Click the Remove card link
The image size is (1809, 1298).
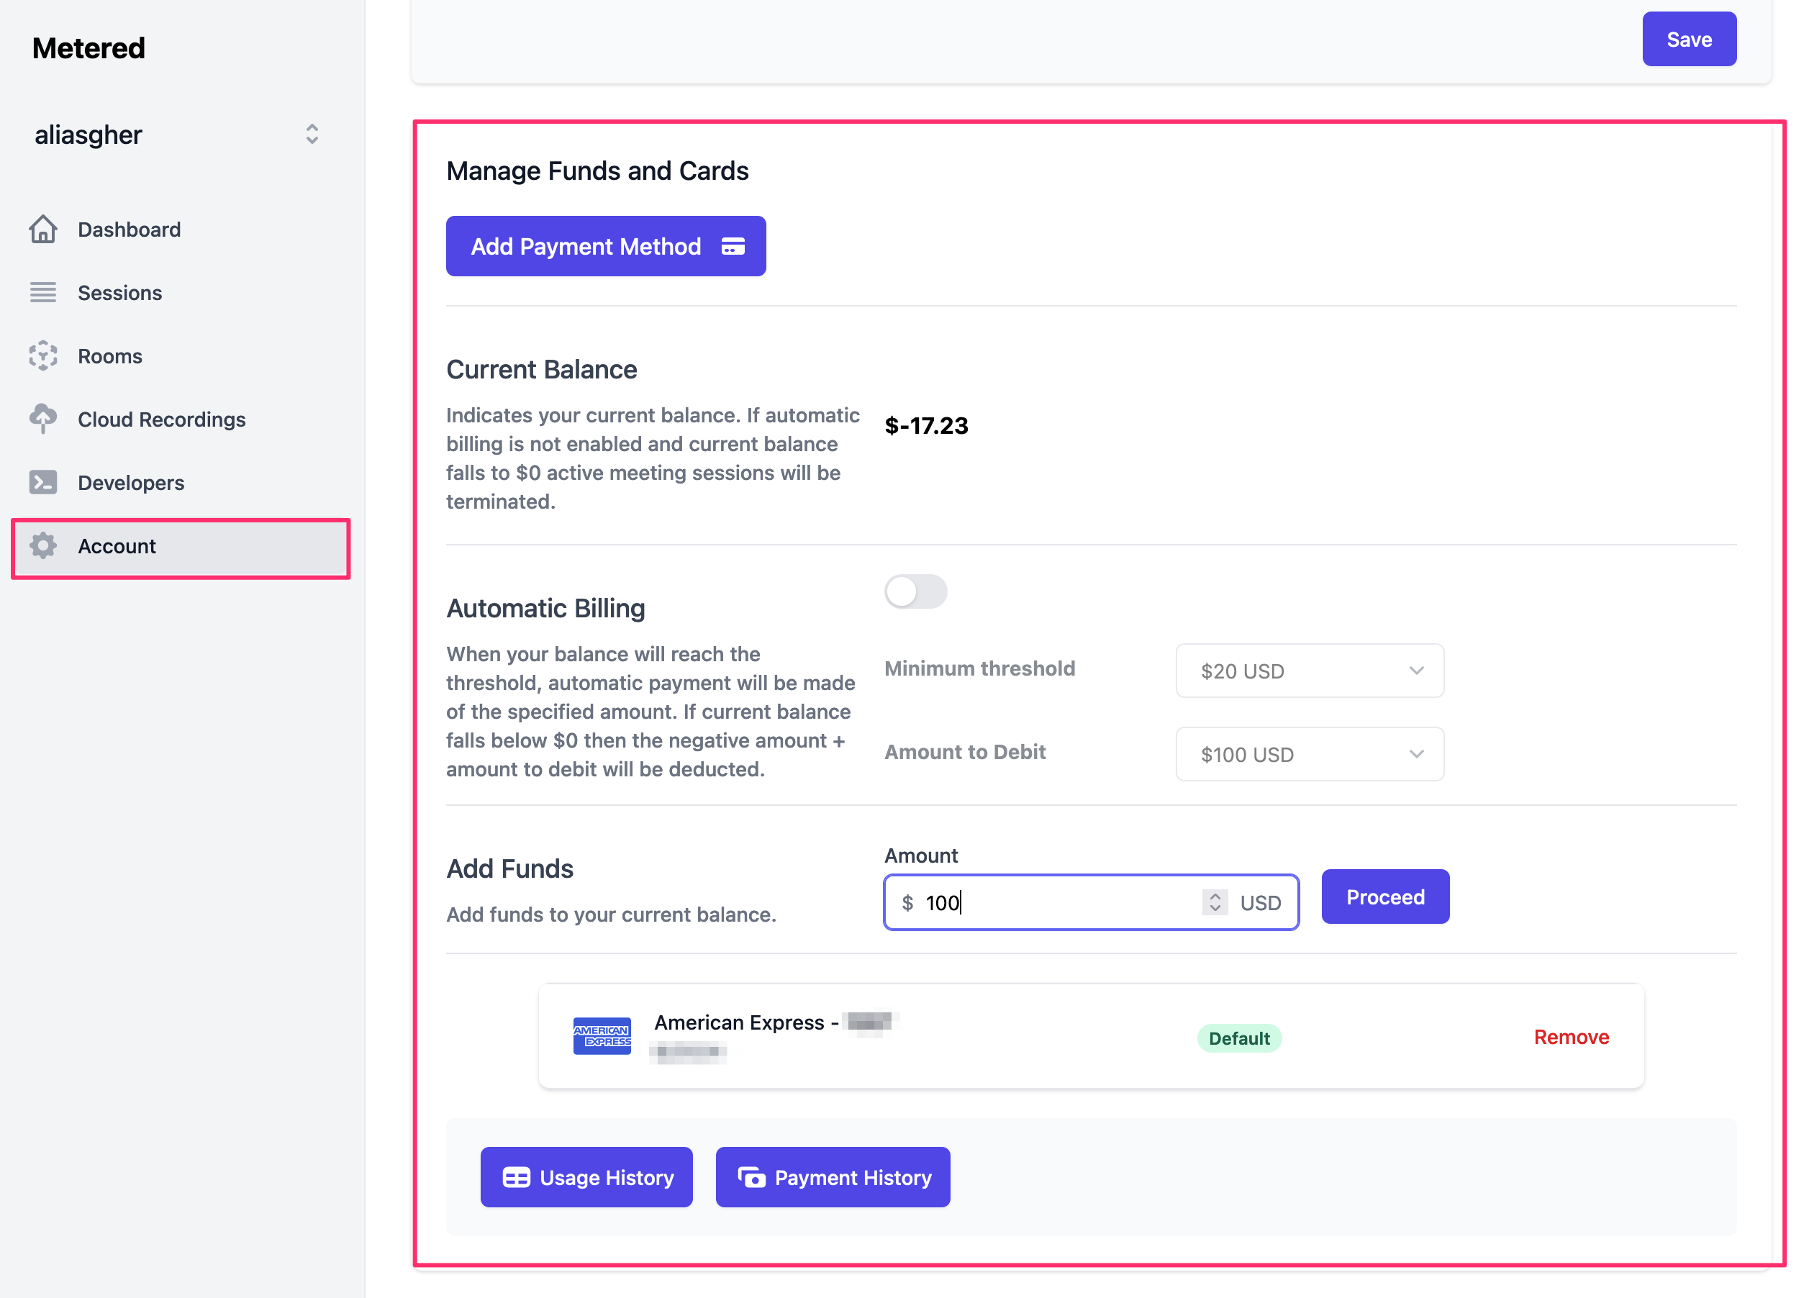pyautogui.click(x=1570, y=1037)
